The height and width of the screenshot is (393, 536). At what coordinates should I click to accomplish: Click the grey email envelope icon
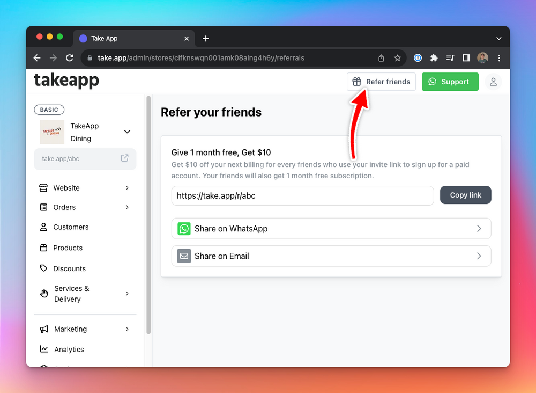click(184, 256)
